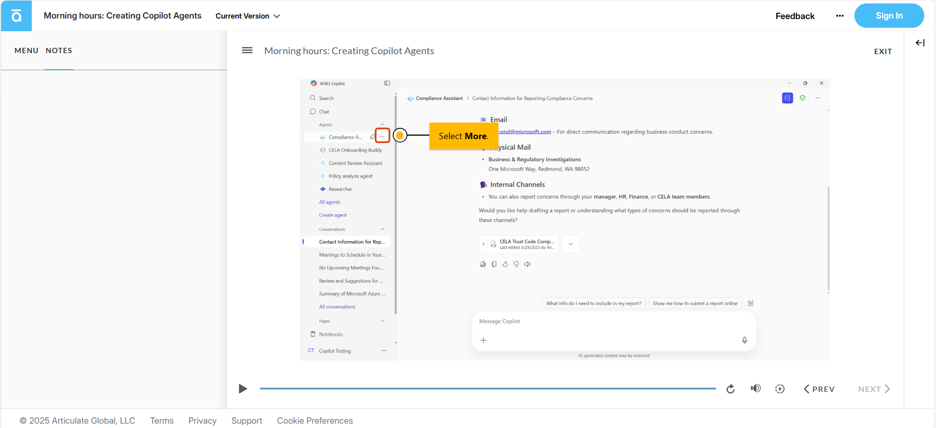Click the copy response icon
The height and width of the screenshot is (428, 936).
tap(494, 264)
